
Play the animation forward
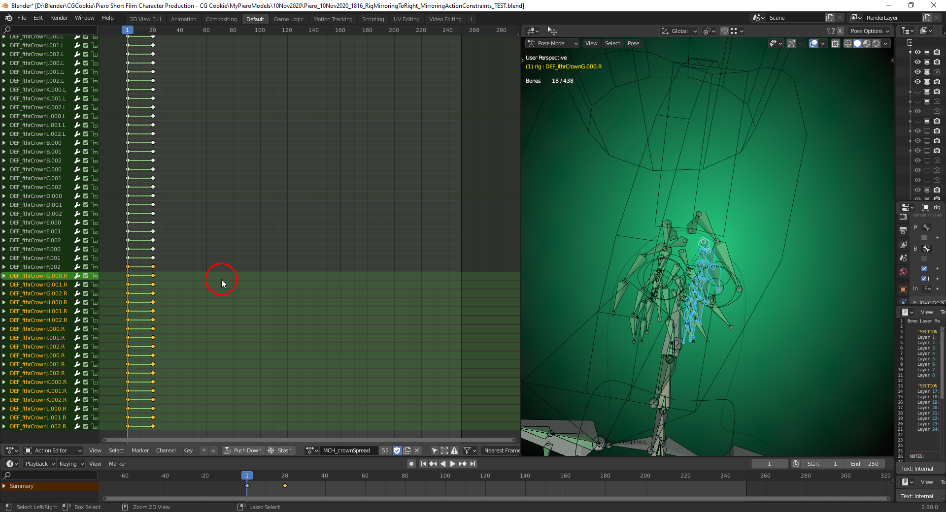453,464
